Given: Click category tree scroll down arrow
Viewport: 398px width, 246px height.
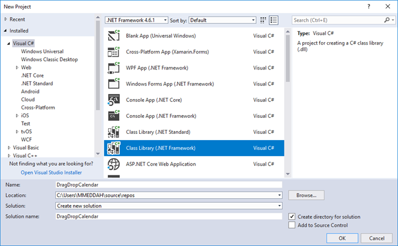Looking at the screenshot, I should tap(98, 154).
